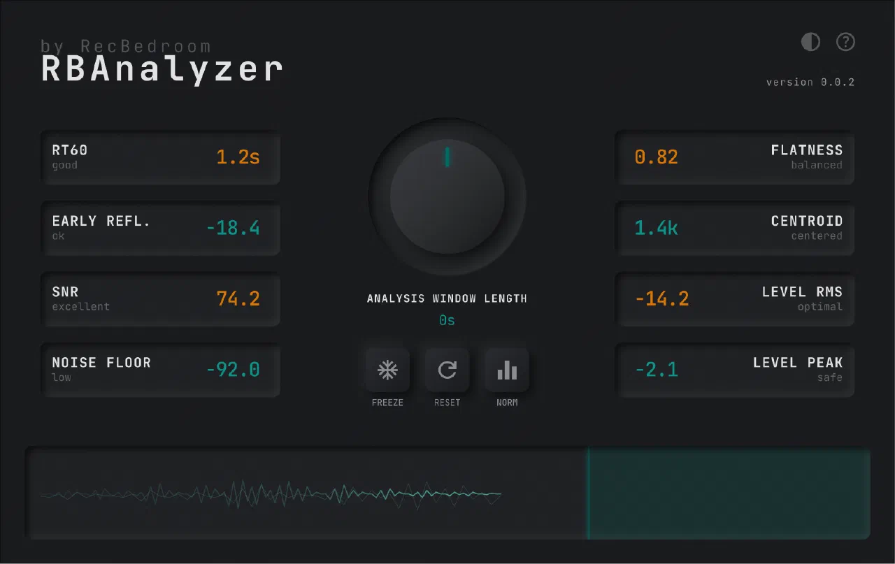Toggle the light/dark theme contrast icon
Screen dimensions: 895x564
[810, 43]
